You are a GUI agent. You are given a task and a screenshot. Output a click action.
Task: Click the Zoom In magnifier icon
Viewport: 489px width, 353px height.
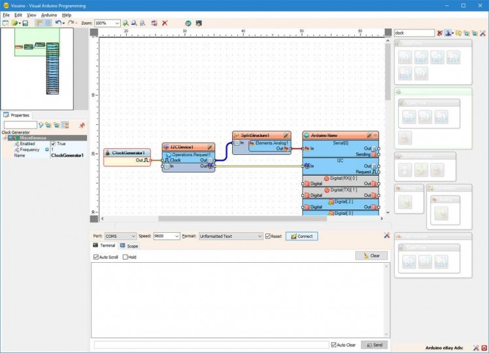[x=126, y=23]
